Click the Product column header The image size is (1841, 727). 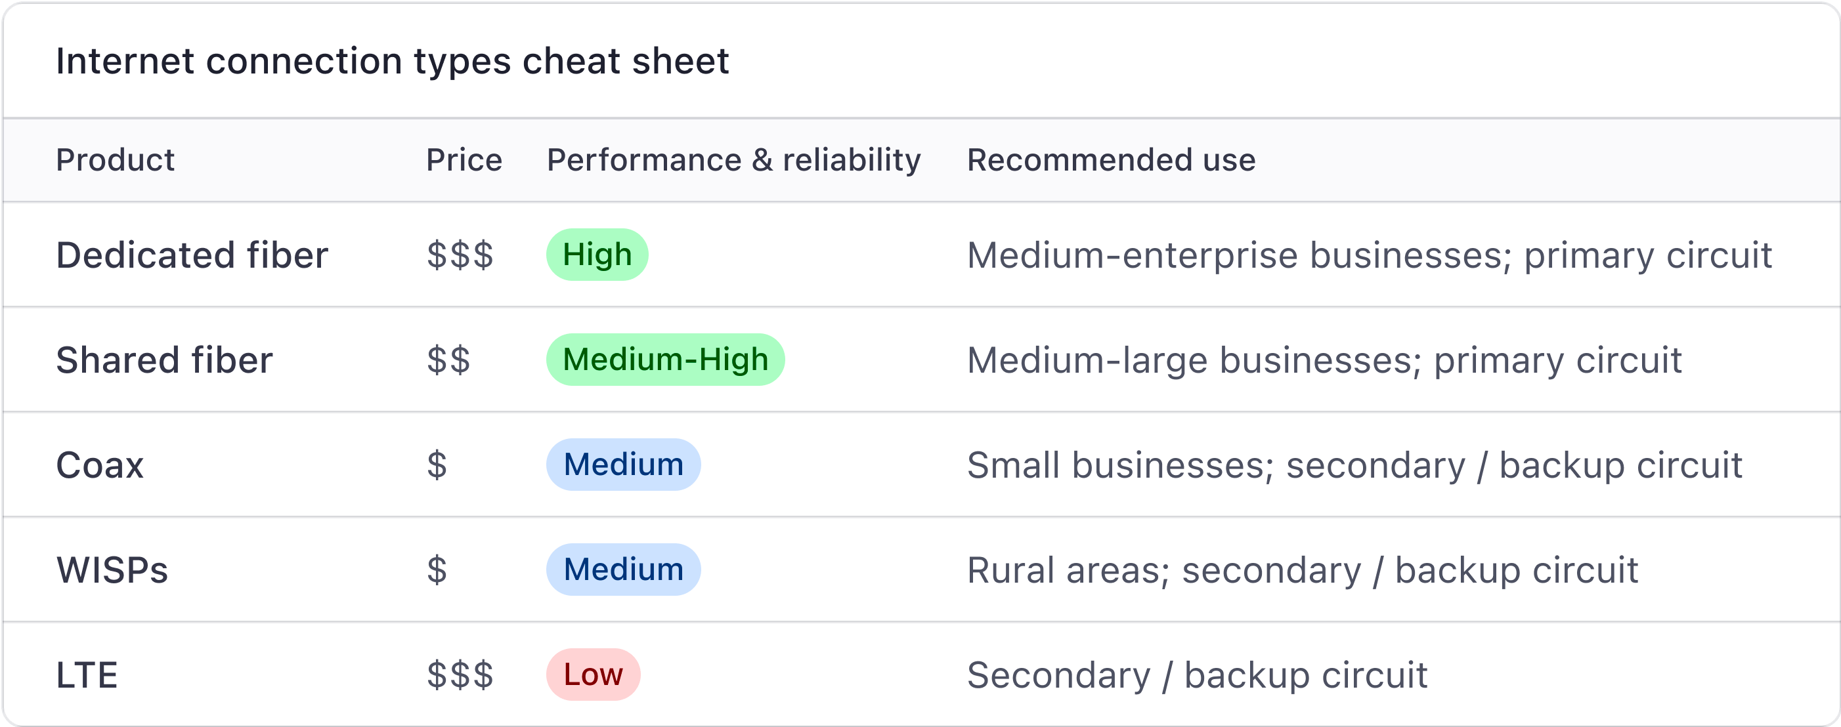point(115,160)
